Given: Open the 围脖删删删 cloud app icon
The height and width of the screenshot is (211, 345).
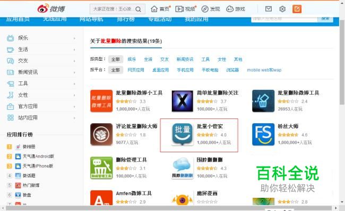Looking at the screenshot, I should click(183, 168).
